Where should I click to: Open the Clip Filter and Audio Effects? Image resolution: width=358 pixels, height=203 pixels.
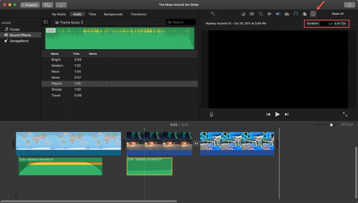click(304, 14)
